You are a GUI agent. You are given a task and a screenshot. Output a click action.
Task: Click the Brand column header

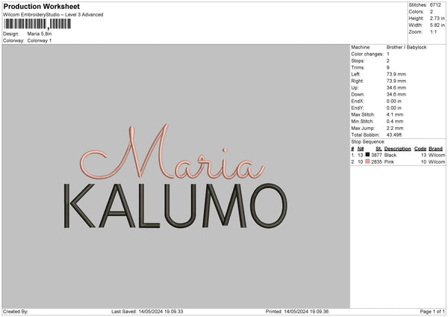(x=435, y=149)
